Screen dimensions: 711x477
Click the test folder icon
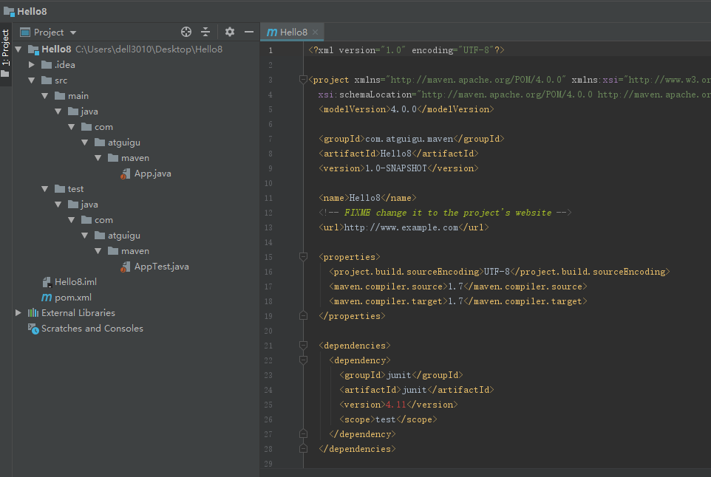60,189
